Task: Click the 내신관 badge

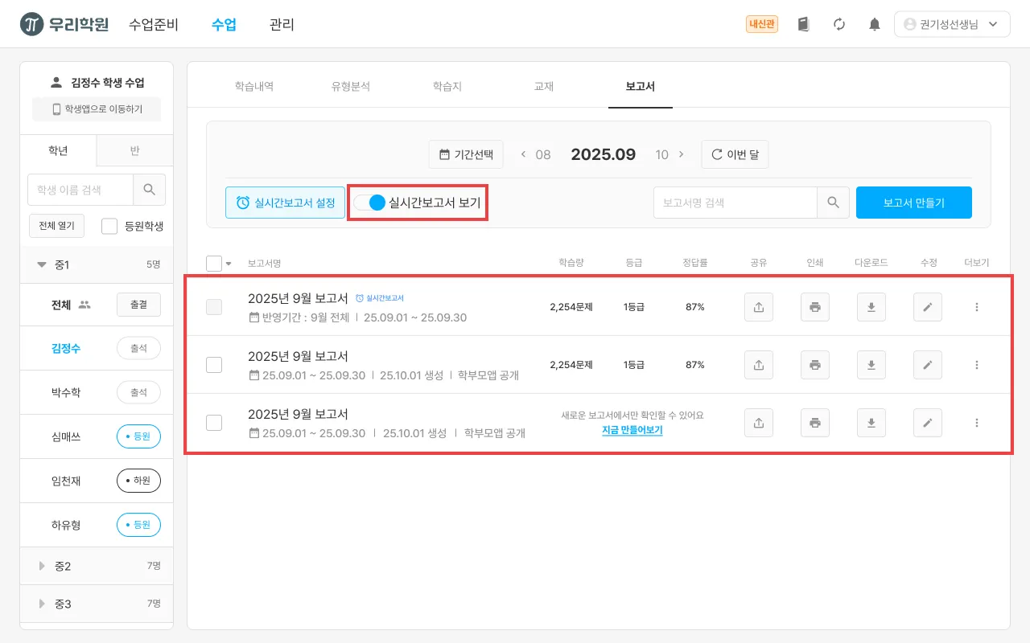Action: 762,24
